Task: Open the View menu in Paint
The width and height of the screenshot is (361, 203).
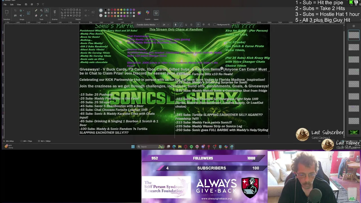Action: tap(19, 5)
